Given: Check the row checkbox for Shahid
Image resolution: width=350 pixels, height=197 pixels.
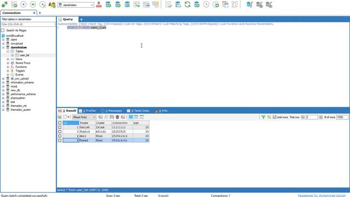Looking at the screenshot, I should [x=60, y=131].
